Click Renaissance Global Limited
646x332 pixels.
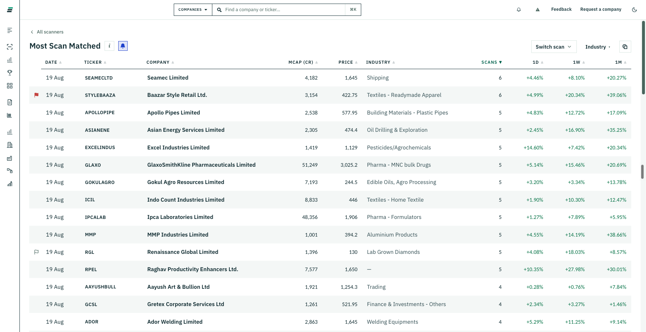(x=183, y=252)
